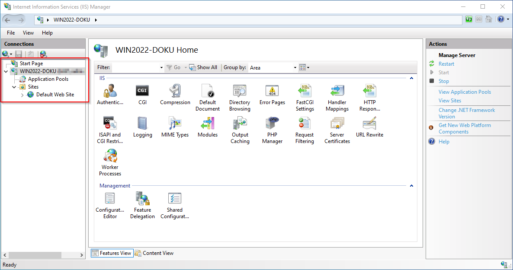Viewport: 513px width, 270px height.
Task: Select the Sites node in Connections tree
Action: point(33,87)
